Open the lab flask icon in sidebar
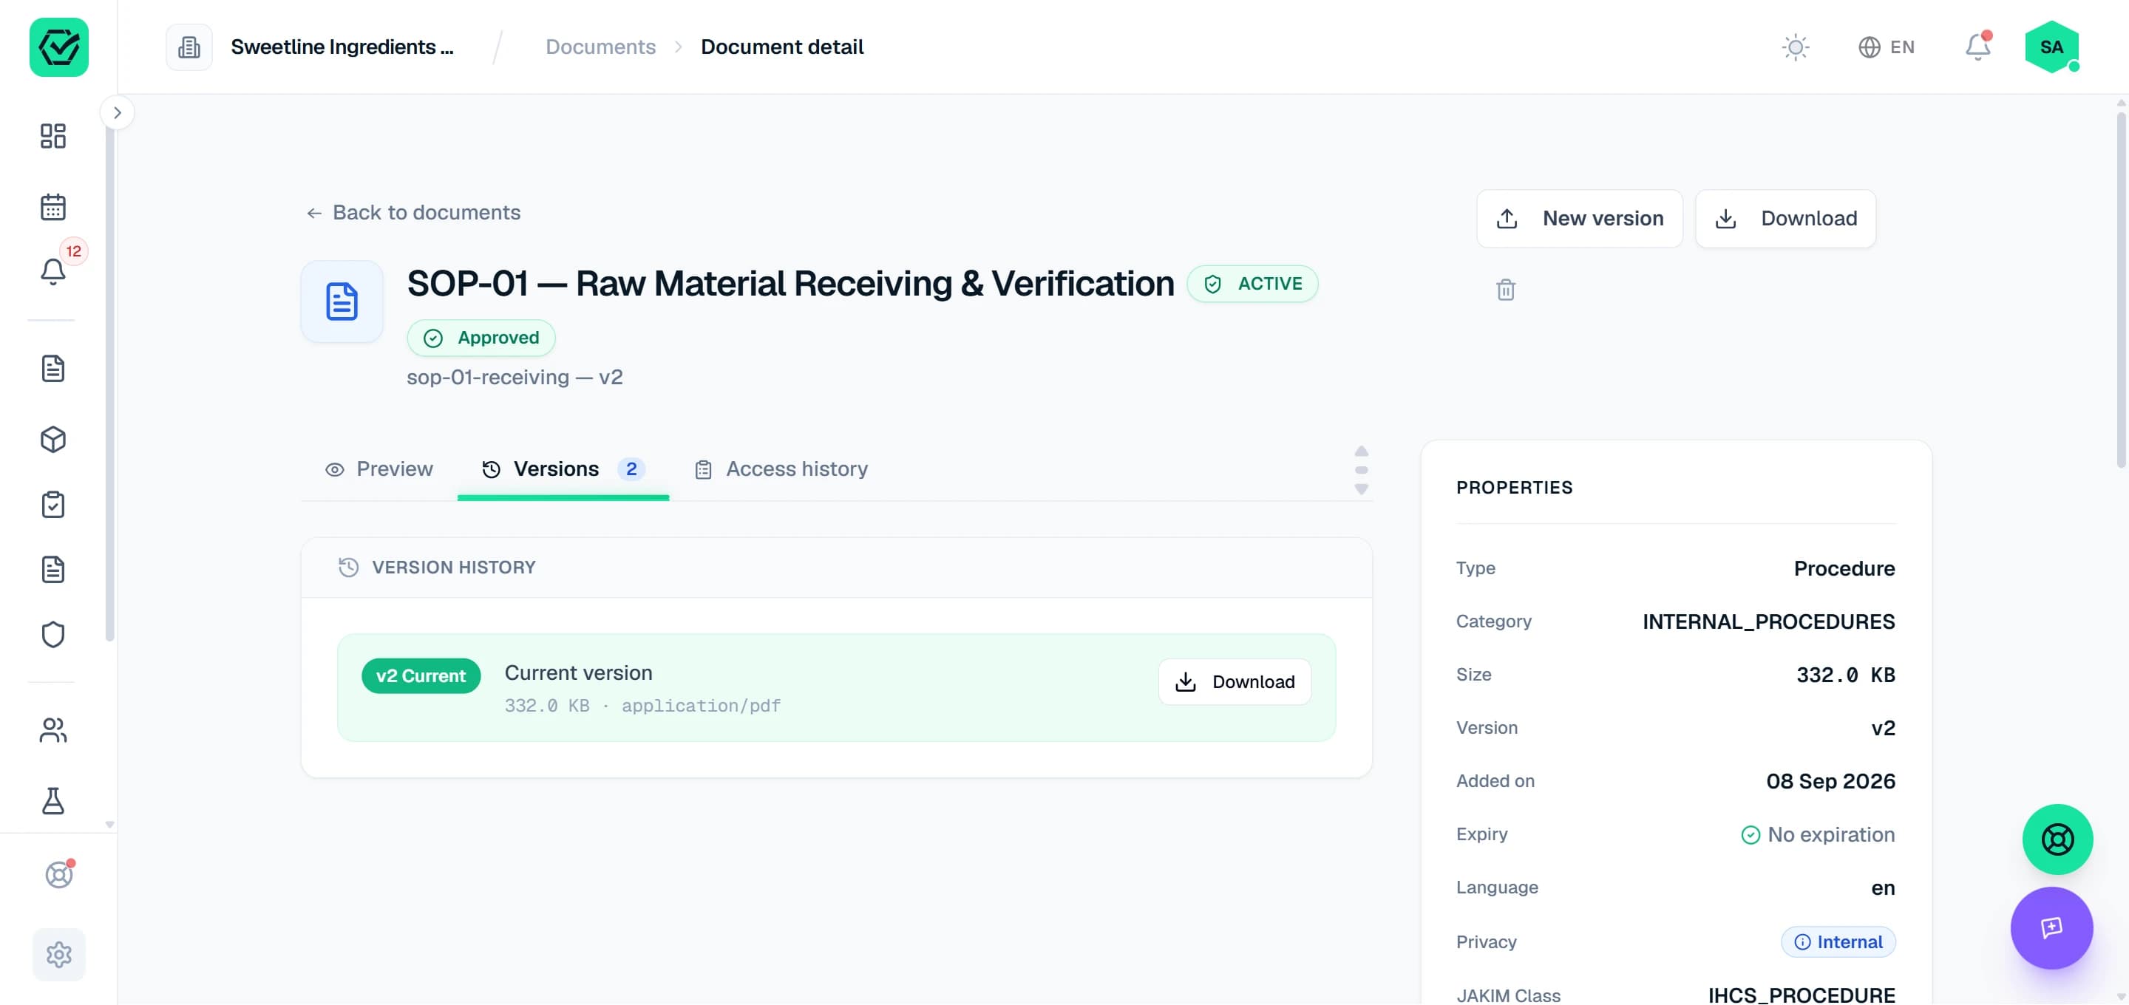The height and width of the screenshot is (1005, 2129). [x=53, y=801]
